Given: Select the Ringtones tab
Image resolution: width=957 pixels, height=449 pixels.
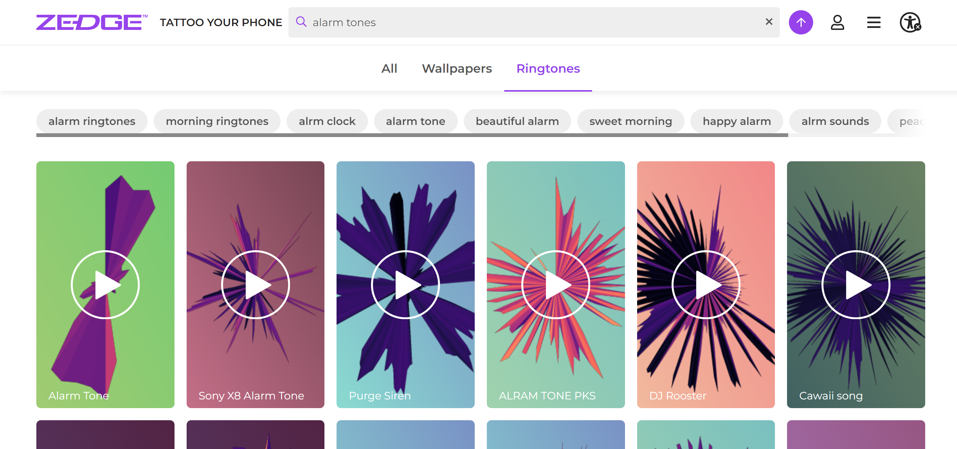Looking at the screenshot, I should pyautogui.click(x=548, y=69).
